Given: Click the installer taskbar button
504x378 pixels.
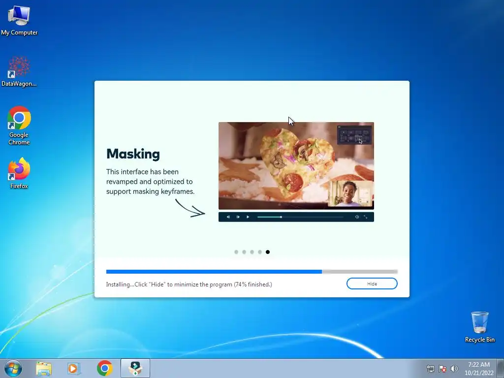Looking at the screenshot, I should click(x=135, y=368).
